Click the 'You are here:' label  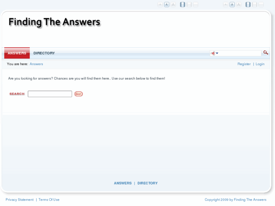click(x=17, y=64)
